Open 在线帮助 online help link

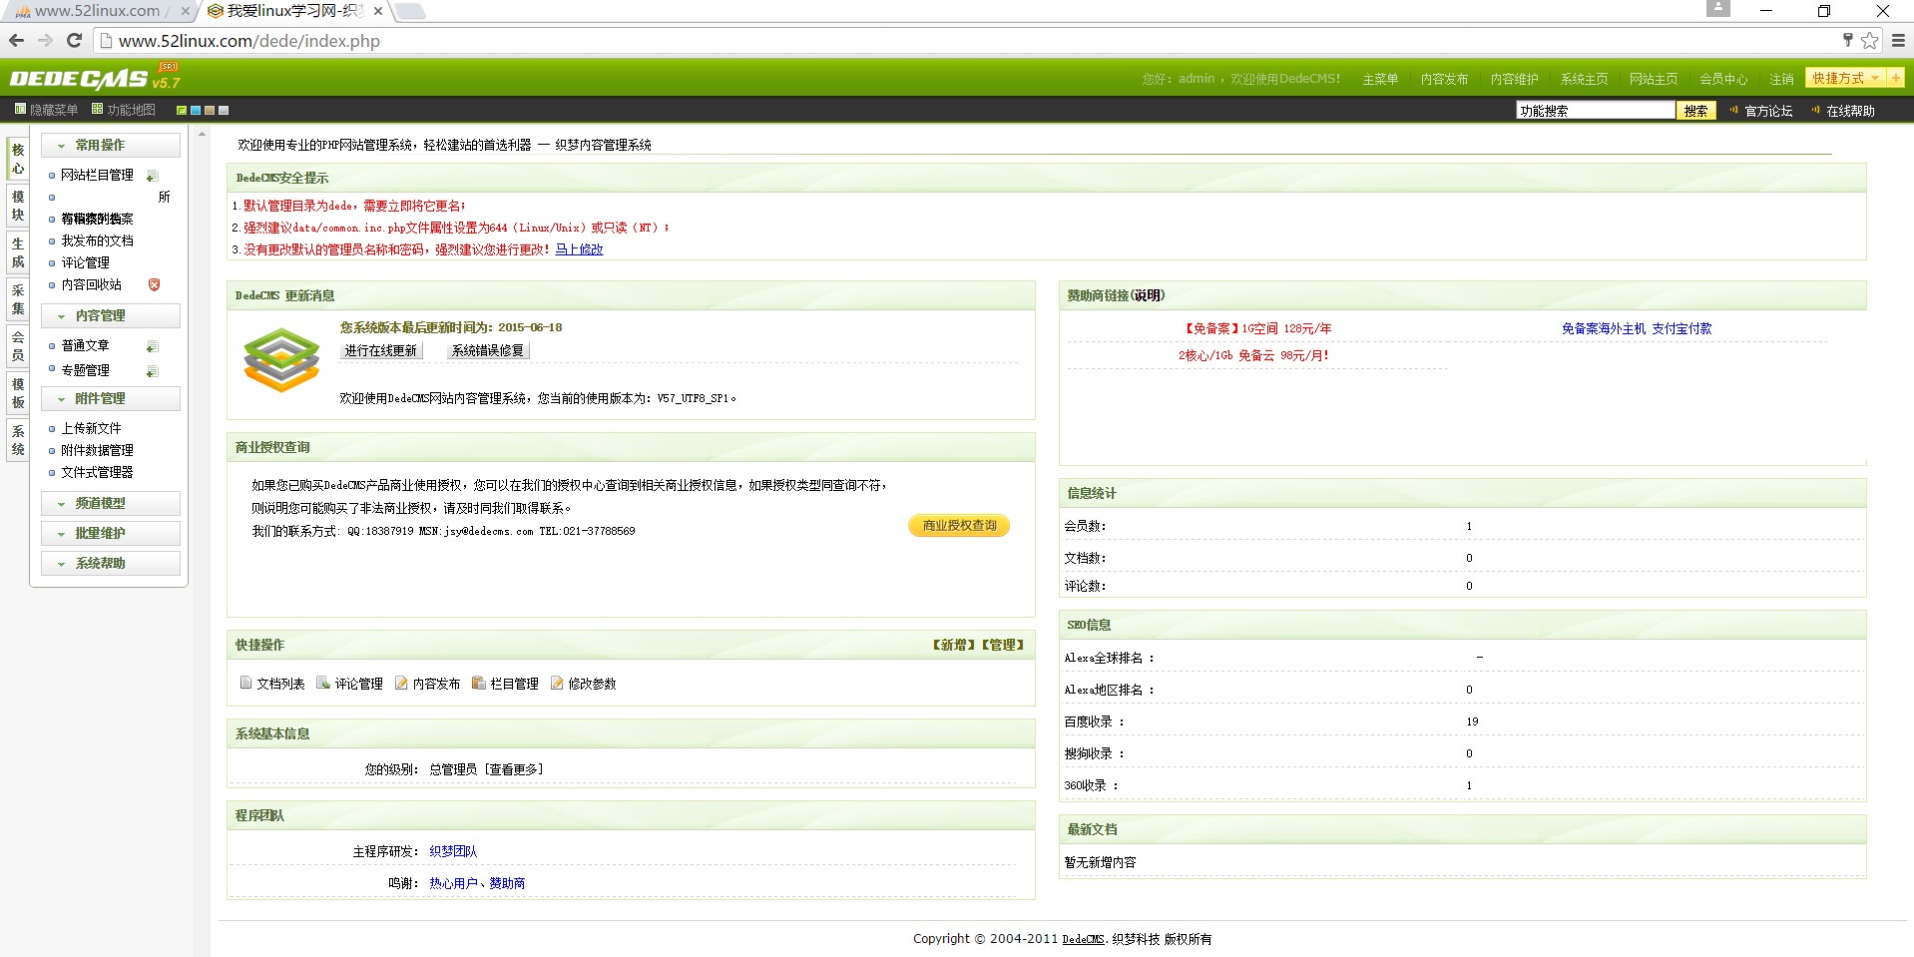point(1850,111)
